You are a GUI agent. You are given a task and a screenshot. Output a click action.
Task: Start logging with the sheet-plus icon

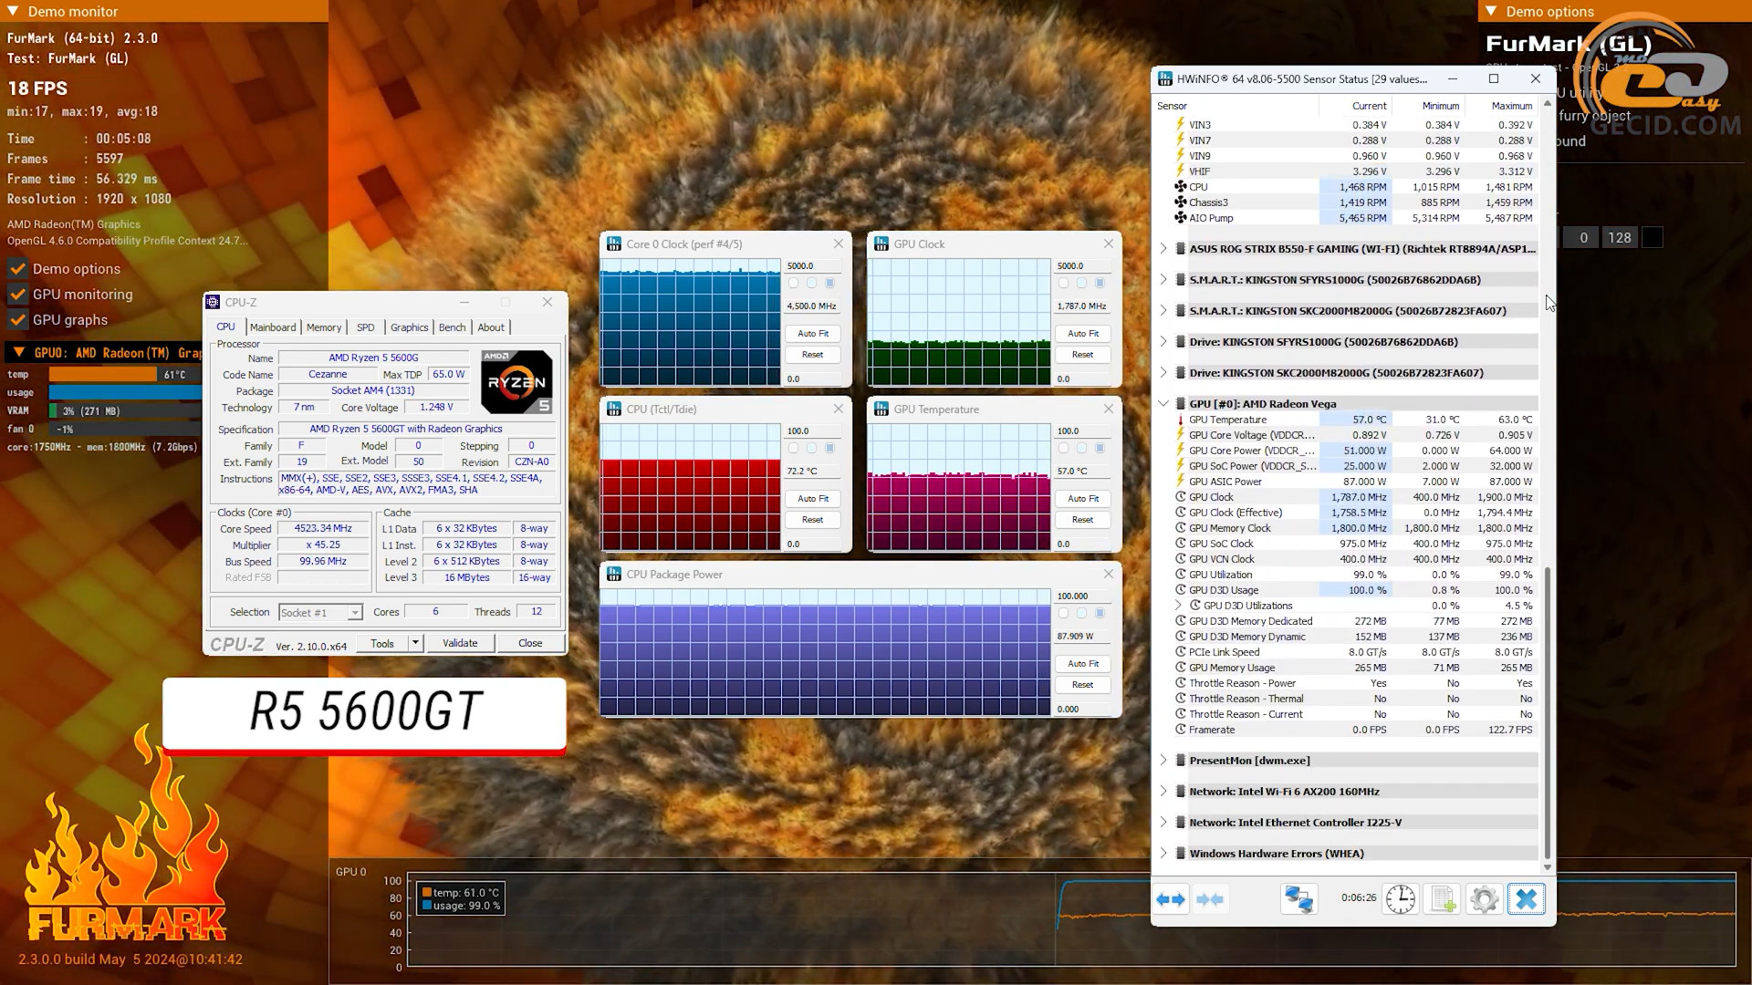(x=1443, y=899)
